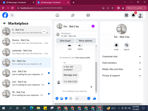Screen dimensions: 148x111
Task: Click the purple conversation information icon
Action: point(93,26)
